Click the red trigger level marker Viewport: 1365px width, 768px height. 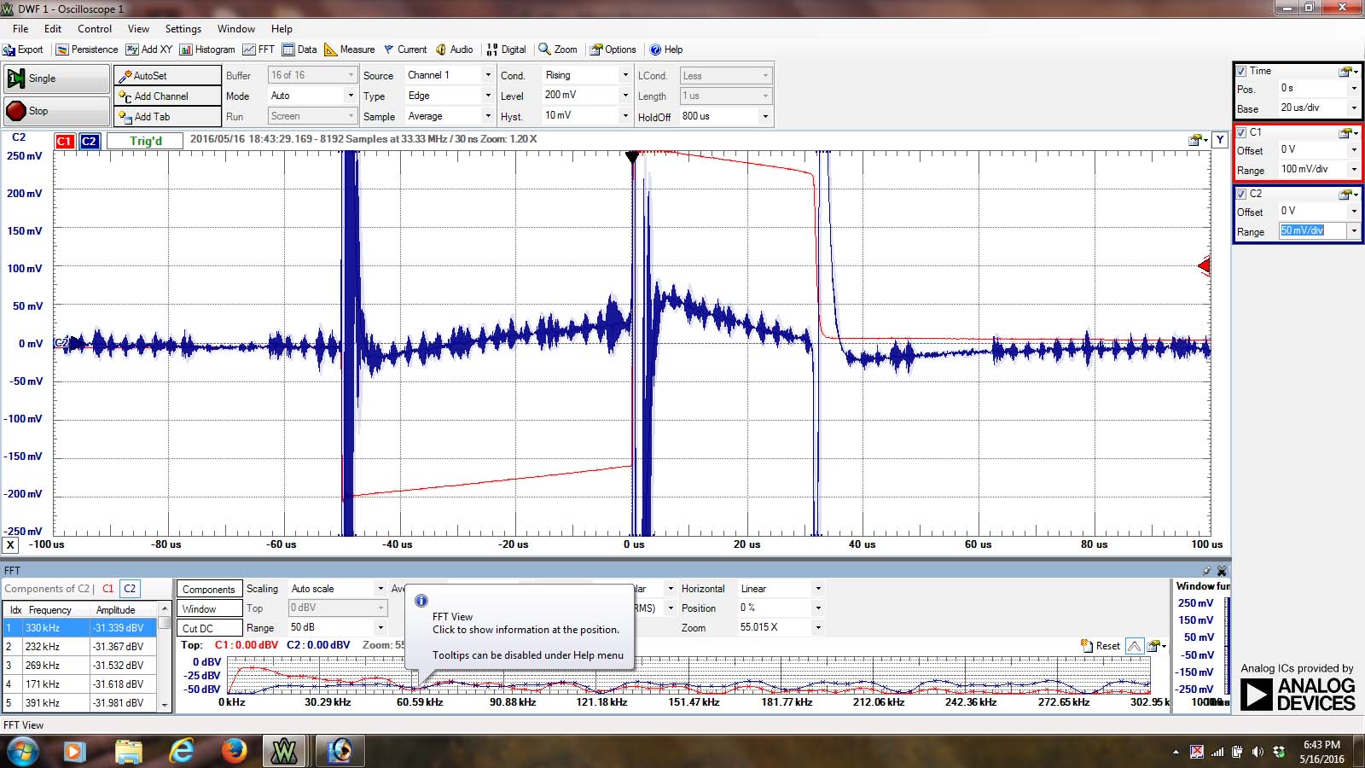coord(1204,266)
